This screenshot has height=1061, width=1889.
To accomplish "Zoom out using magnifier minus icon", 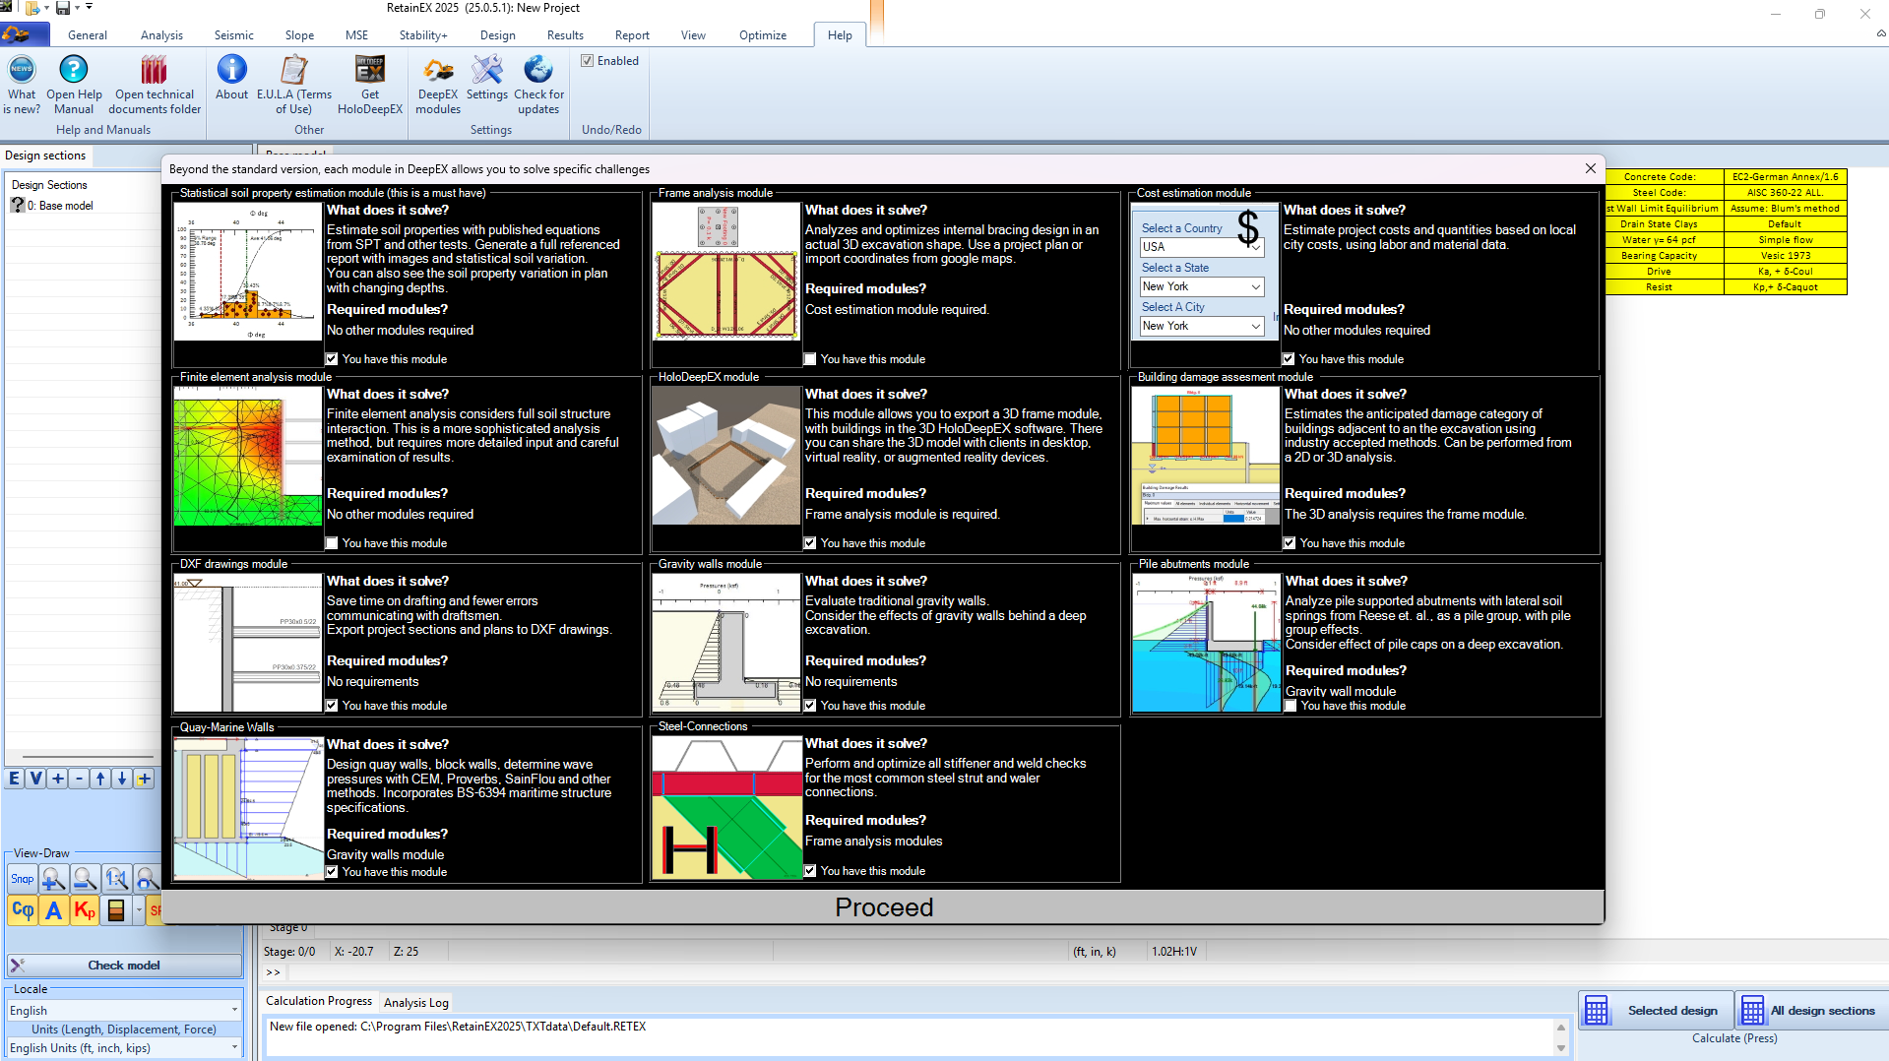I will 85,879.
